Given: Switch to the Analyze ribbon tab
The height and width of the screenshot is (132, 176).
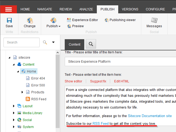Looking at the screenshot, I should 86,9.
